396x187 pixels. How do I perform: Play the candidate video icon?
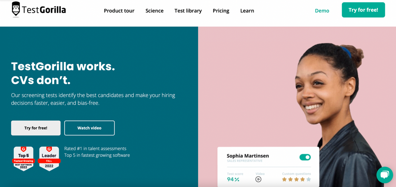point(258,179)
